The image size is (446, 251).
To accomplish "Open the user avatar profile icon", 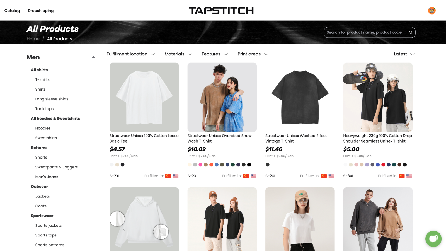I will [432, 11].
